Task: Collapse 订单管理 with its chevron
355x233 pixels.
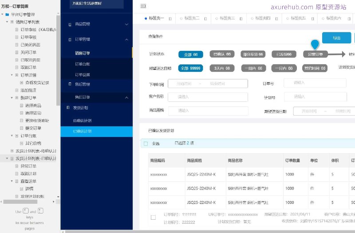Action: click(x=126, y=39)
